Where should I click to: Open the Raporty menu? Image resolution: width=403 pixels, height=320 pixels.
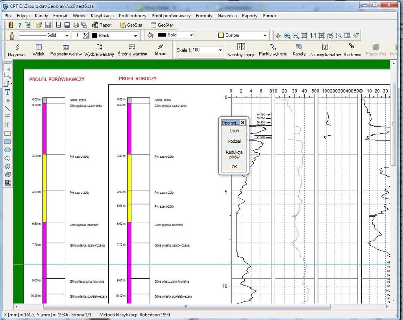(x=250, y=16)
